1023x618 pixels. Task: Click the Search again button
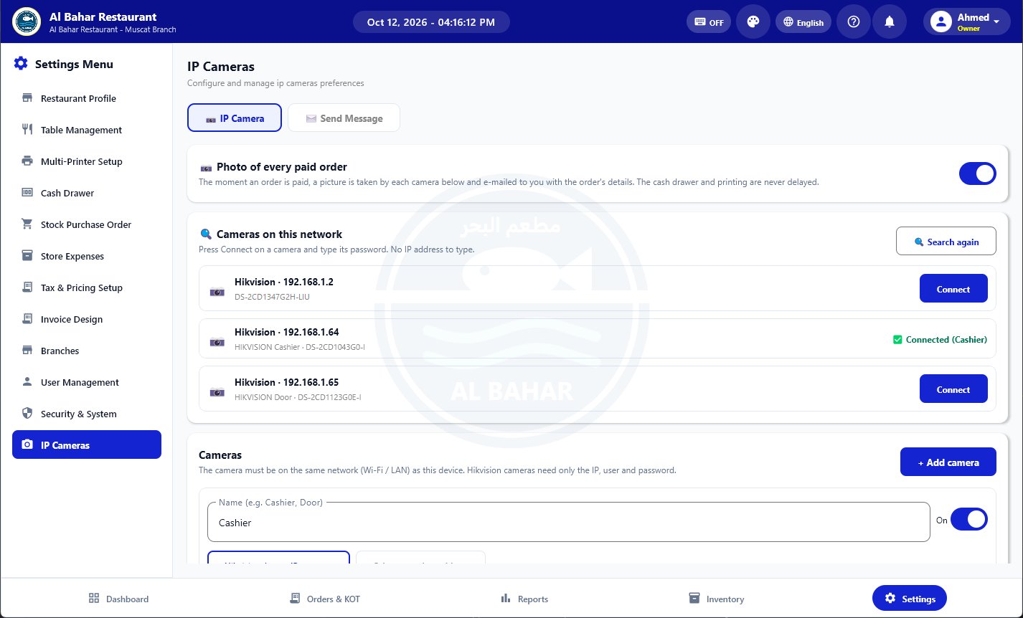point(946,241)
